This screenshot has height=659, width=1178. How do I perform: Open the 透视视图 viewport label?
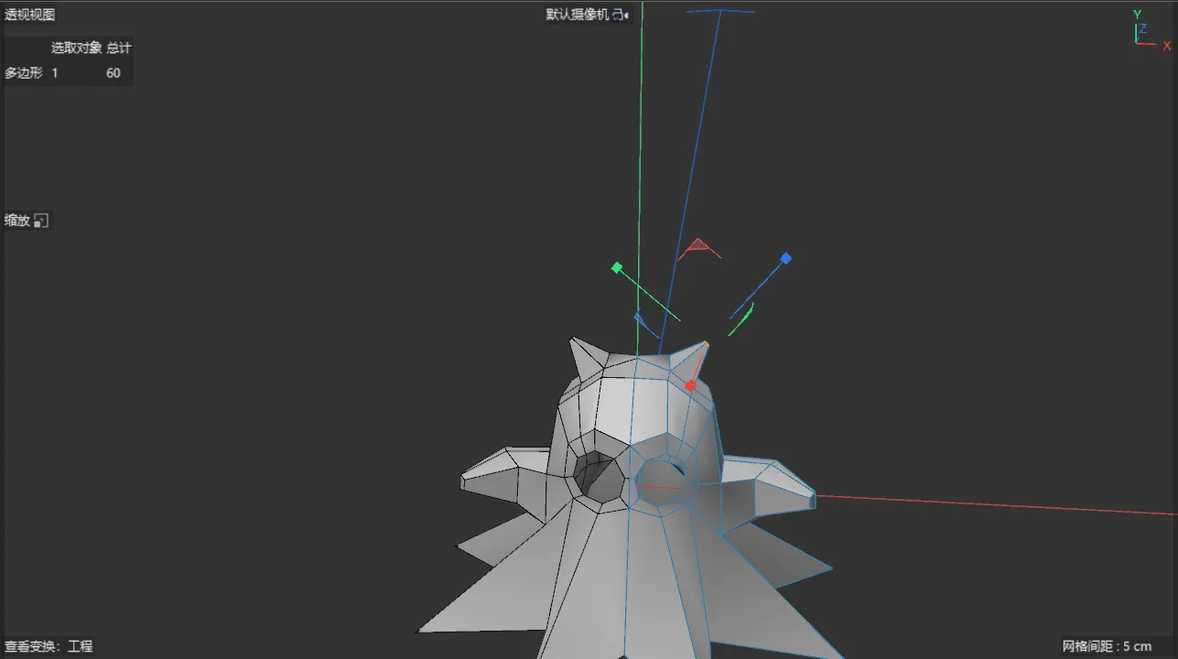point(30,15)
